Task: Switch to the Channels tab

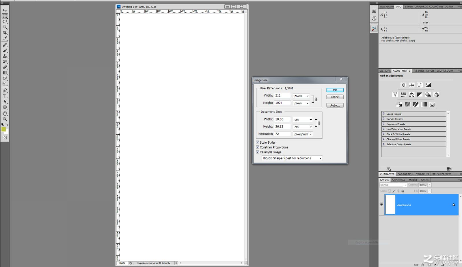Action: (398, 180)
